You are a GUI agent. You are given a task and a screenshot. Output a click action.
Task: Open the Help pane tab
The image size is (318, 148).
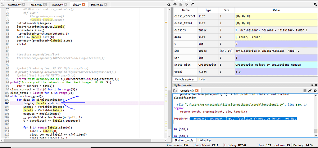click(x=202, y=79)
